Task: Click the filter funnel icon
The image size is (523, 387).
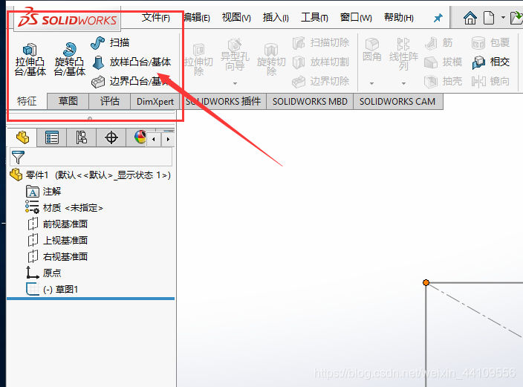Action: point(18,157)
